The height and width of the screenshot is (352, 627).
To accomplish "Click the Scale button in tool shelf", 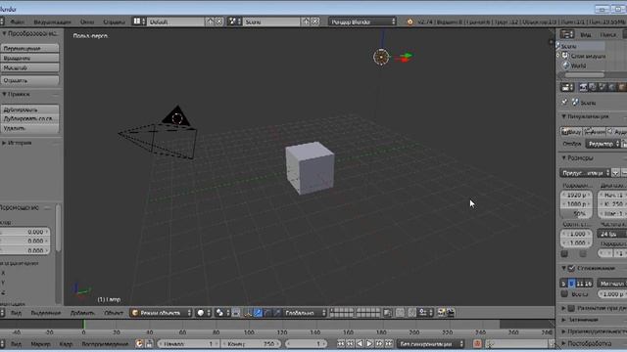I will pos(30,67).
